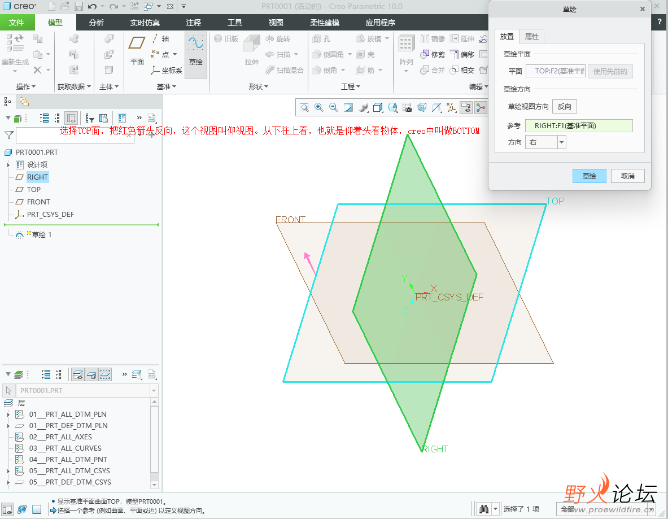The width and height of the screenshot is (668, 519).
Task: Toggle full screen icon in status bar
Action: (x=37, y=509)
